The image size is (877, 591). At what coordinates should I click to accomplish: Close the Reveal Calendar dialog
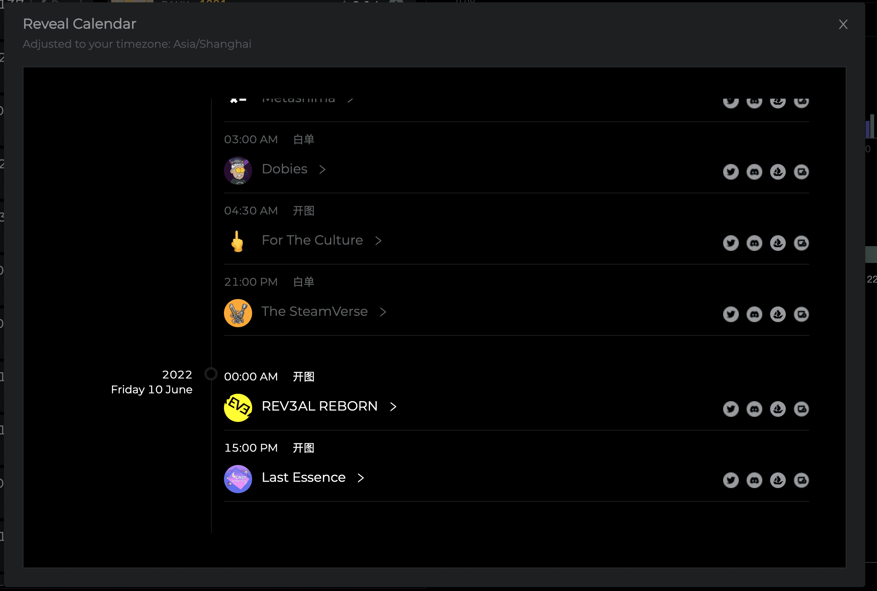[x=843, y=24]
